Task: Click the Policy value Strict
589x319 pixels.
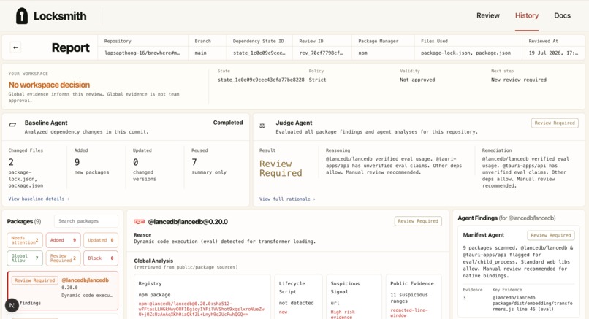Action: click(x=317, y=80)
